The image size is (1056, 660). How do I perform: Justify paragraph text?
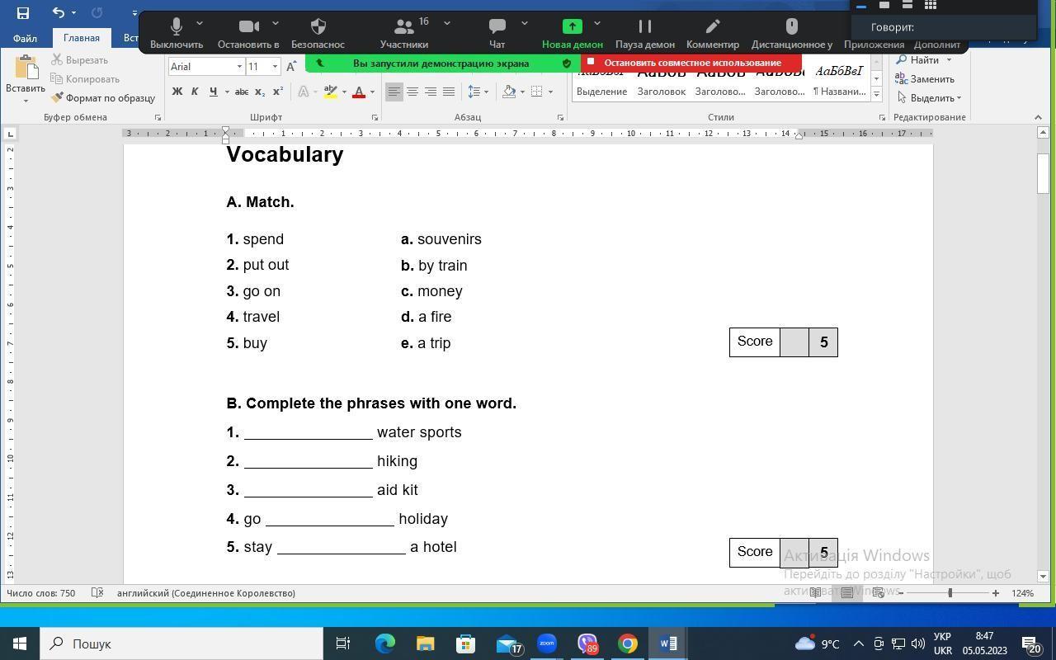(449, 92)
